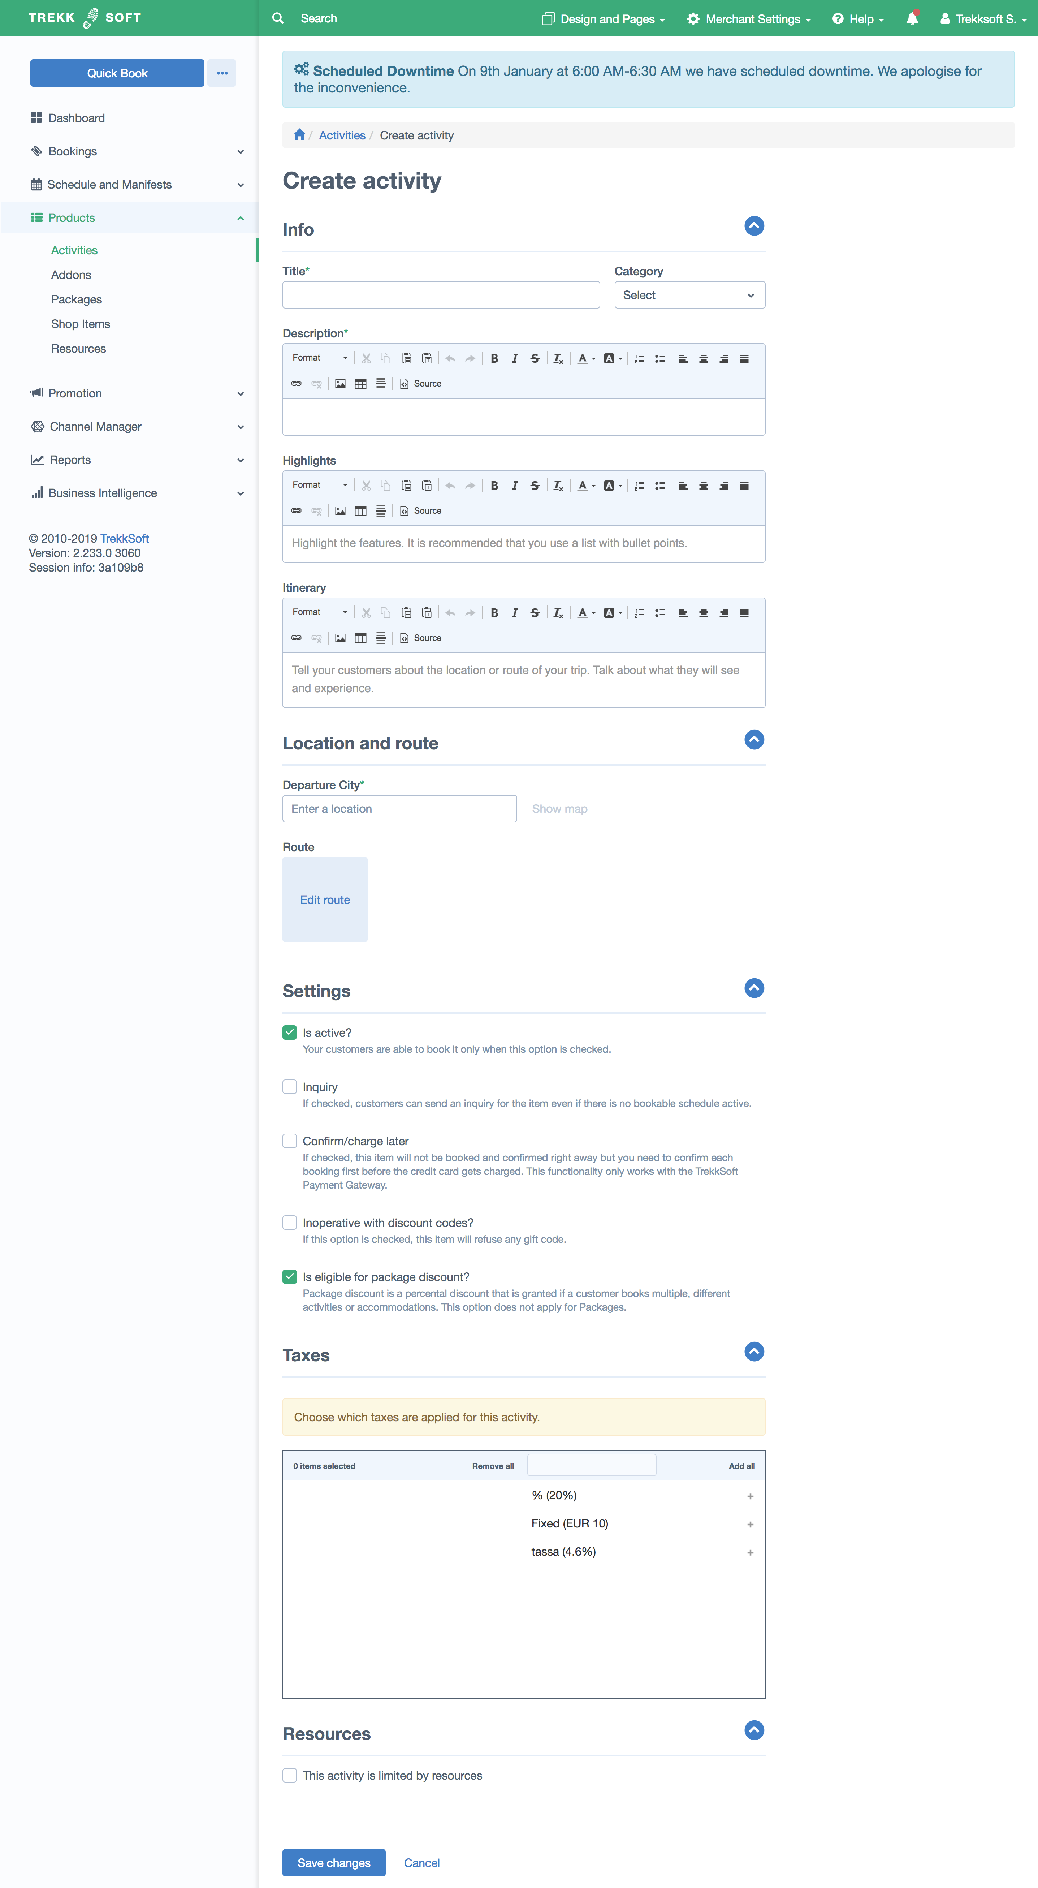Click Strikethrough in the Description editor toolbar

535,358
